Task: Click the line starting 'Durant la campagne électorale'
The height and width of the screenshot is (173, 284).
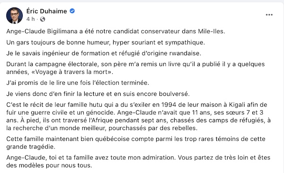Action: pos(135,64)
